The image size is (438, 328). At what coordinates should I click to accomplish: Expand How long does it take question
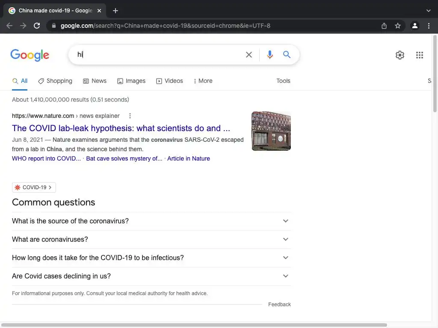click(x=151, y=258)
